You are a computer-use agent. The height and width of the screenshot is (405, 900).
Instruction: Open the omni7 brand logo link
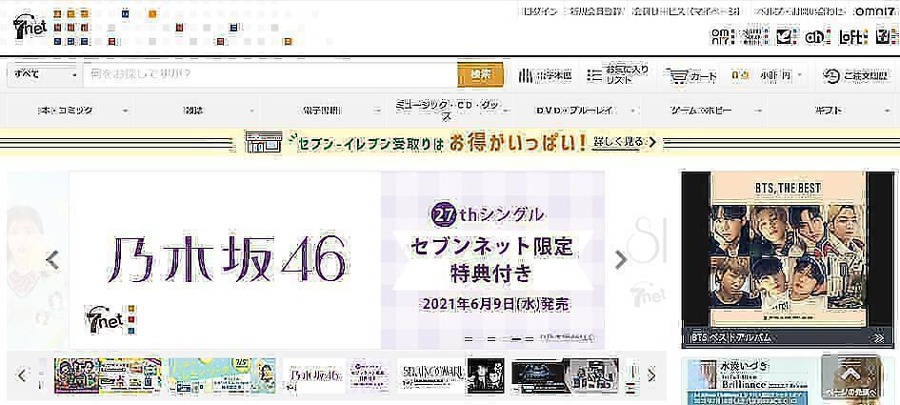click(722, 37)
